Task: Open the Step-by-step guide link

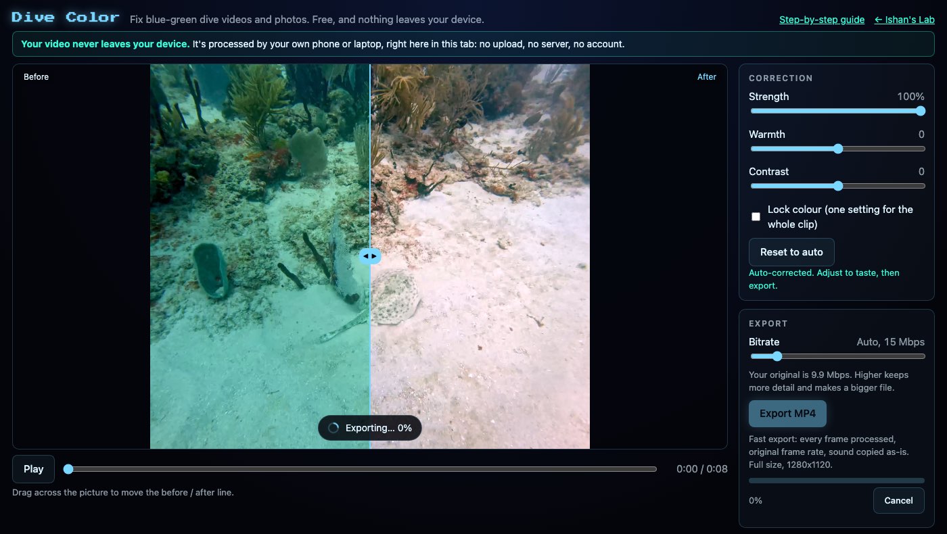Action: coord(822,20)
